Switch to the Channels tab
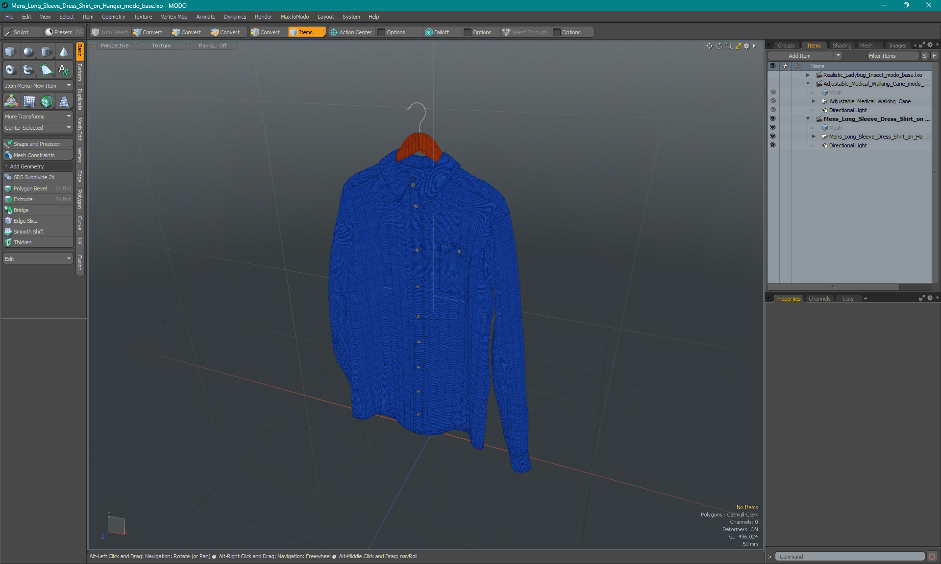Viewport: 941px width, 564px height. pyautogui.click(x=819, y=299)
